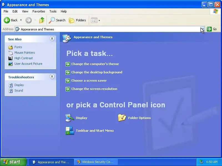Go up one folder level icon
This screenshot has width=222, height=166.
(x=42, y=20)
